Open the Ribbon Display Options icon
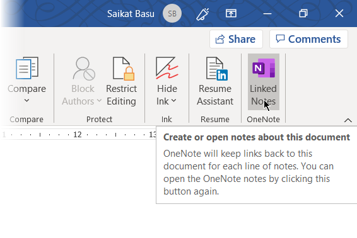The height and width of the screenshot is (238, 357). coord(231,13)
